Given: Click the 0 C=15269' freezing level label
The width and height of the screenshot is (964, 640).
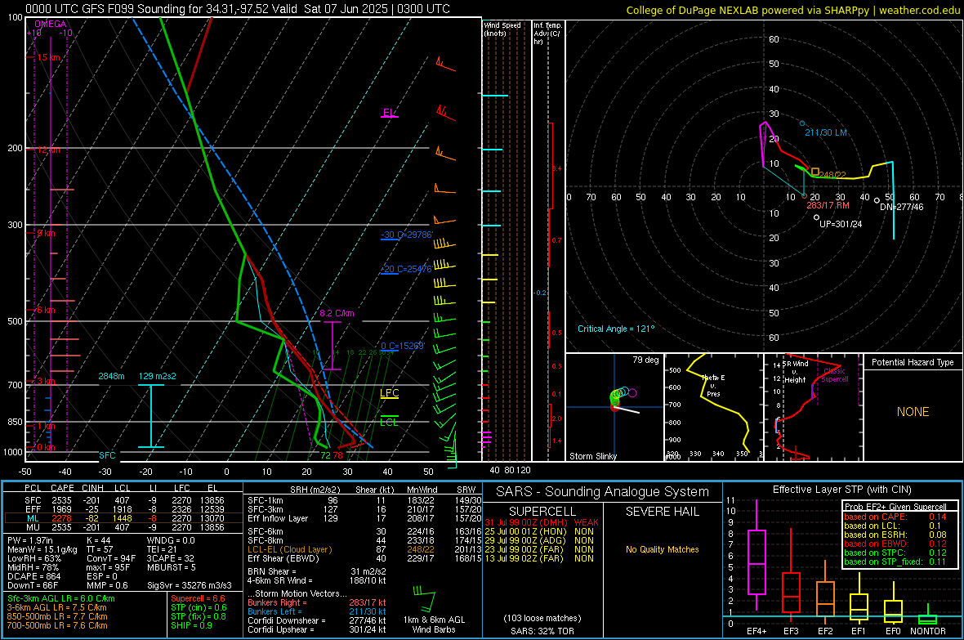Looking at the screenshot, I should (x=402, y=346).
